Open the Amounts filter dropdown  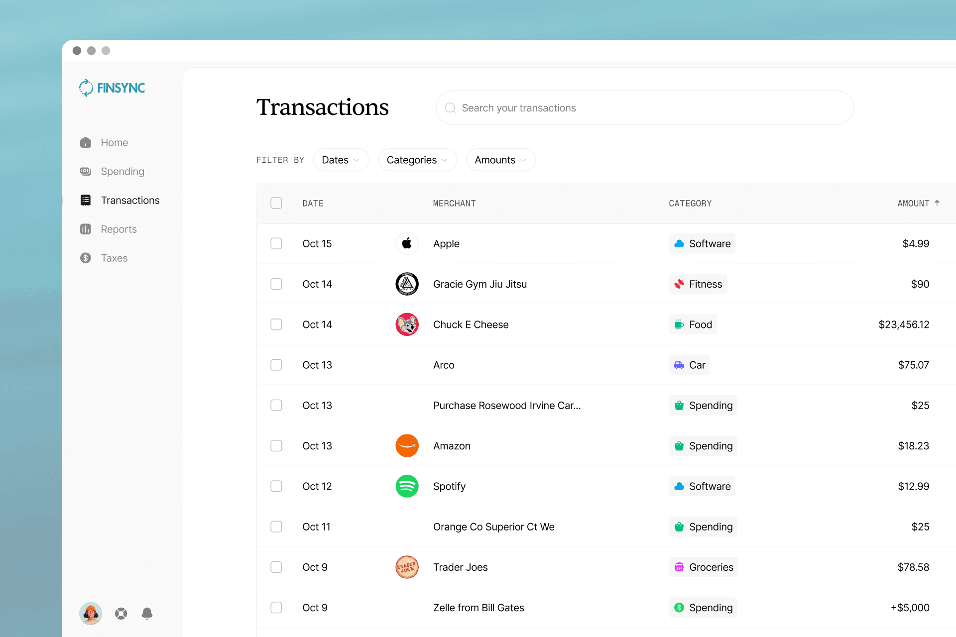[500, 160]
